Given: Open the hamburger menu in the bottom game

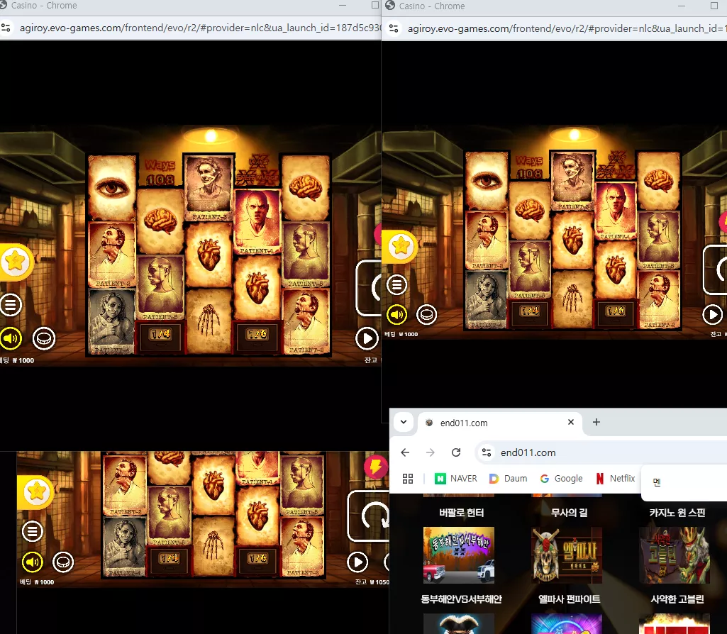Looking at the screenshot, I should 33,531.
